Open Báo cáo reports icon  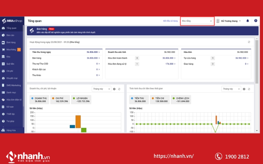pos(3,35)
